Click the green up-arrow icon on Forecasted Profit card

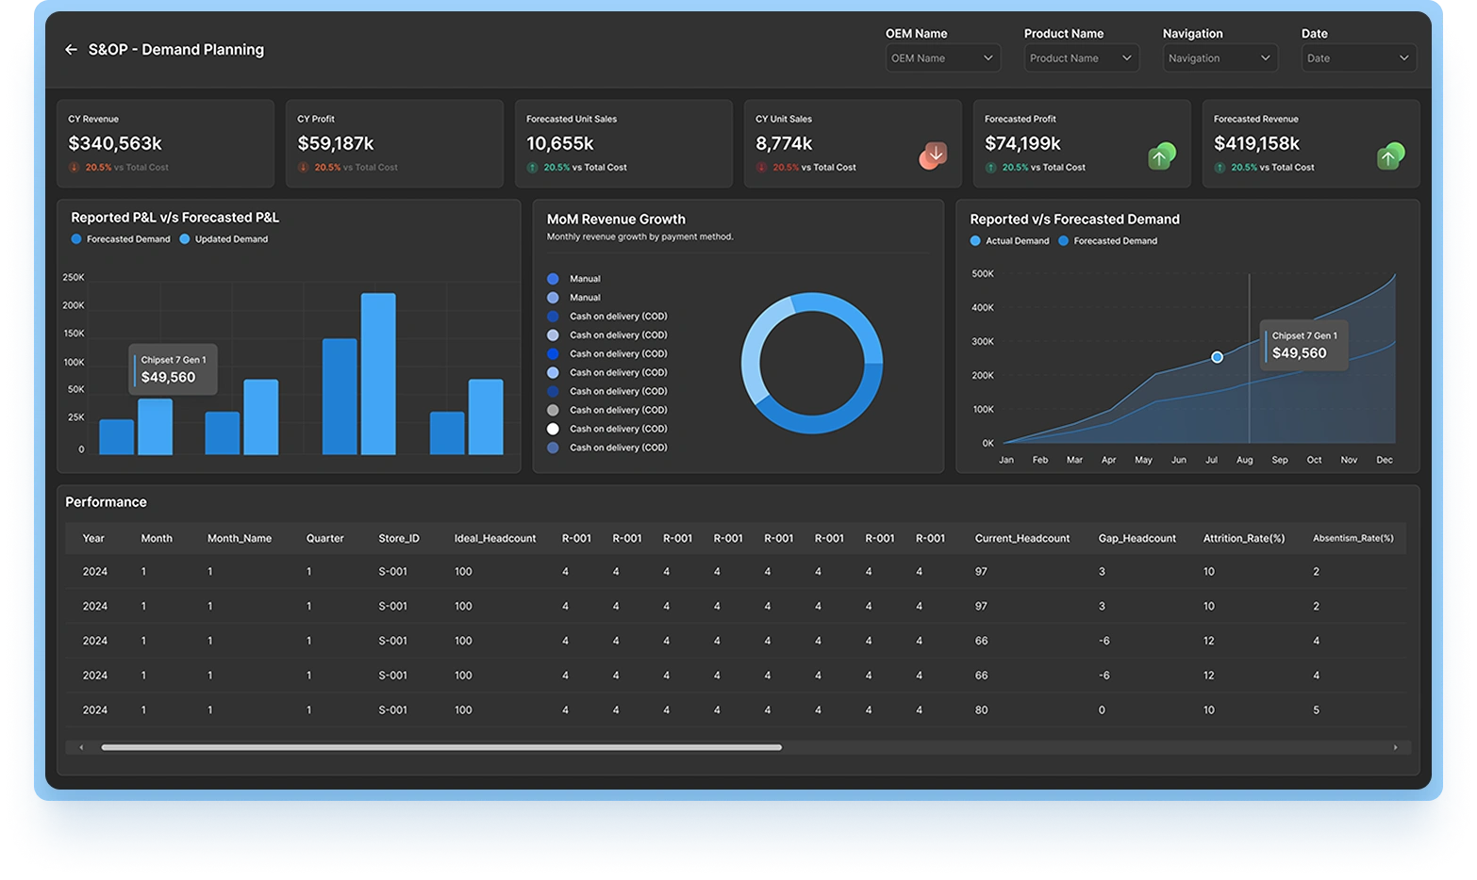(1161, 154)
